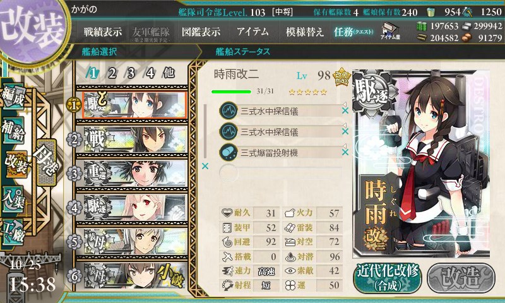Open the 補給 resupply sidebar icon
This screenshot has height=303, width=505.
click(13, 131)
